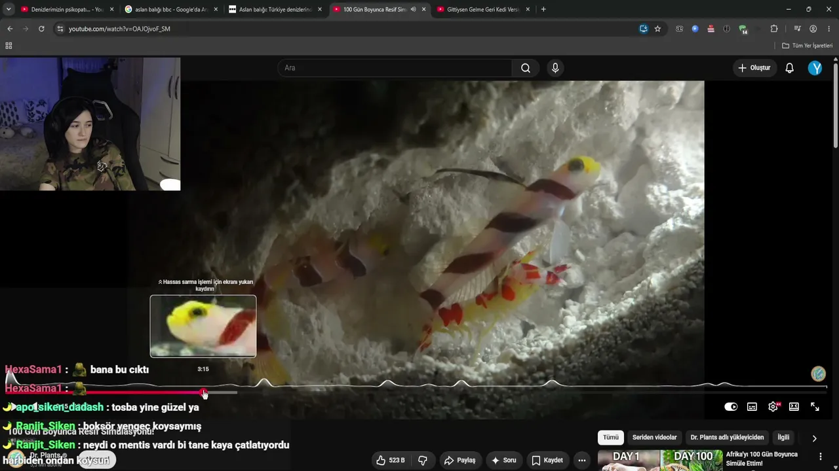This screenshot has height=471, width=839.
Task: Switch to the aslan balığı bbc Google tab
Action: pos(171,9)
